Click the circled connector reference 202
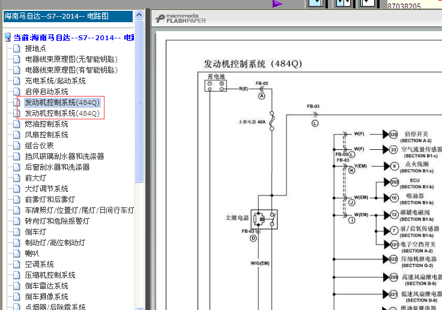The image size is (442, 310). 395,182
